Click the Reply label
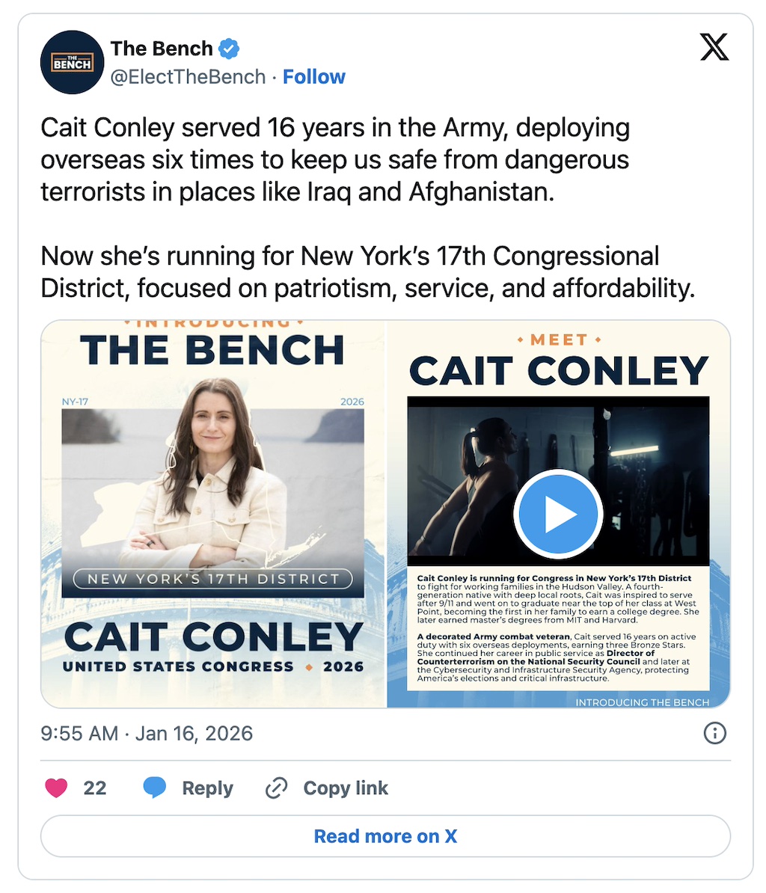The image size is (766, 893). 207,788
